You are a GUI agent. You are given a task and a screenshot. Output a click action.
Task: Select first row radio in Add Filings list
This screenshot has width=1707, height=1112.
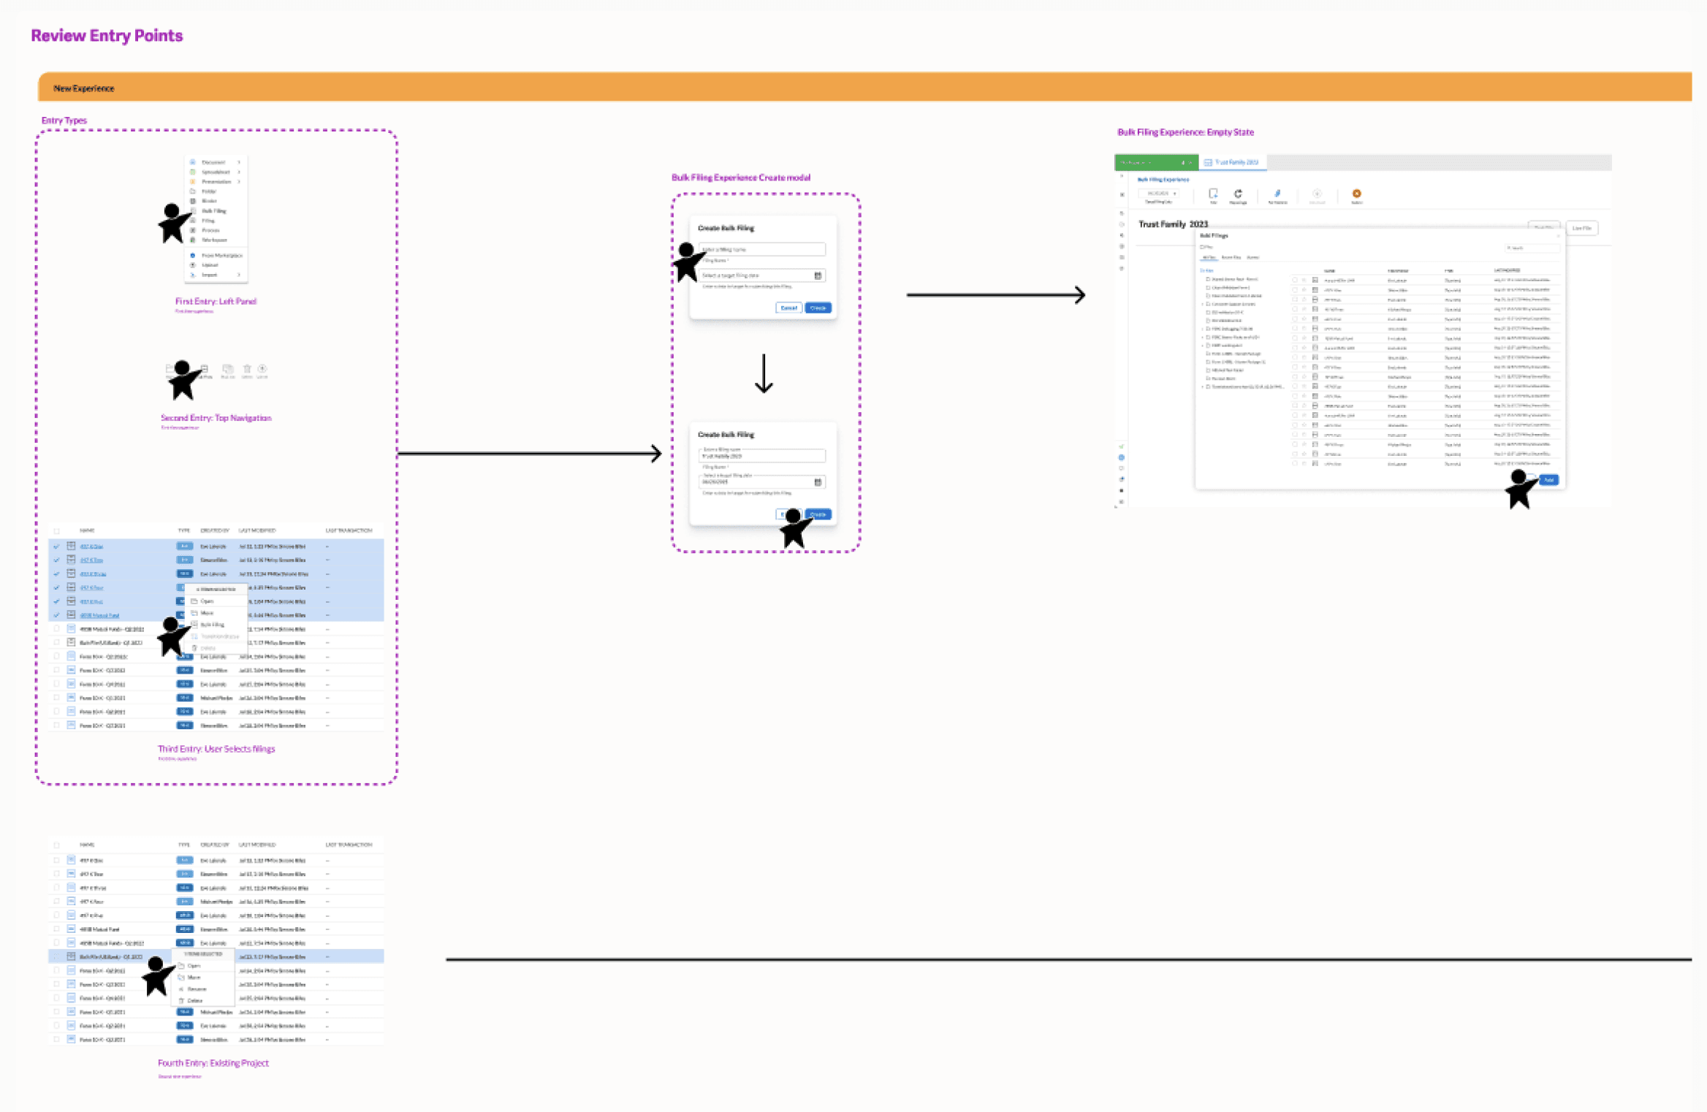pos(1294,280)
